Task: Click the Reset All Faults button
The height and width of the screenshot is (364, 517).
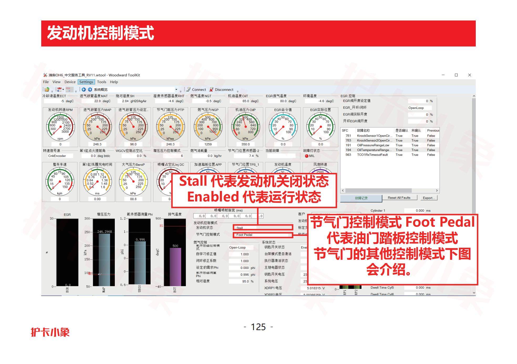Action: pyautogui.click(x=399, y=198)
